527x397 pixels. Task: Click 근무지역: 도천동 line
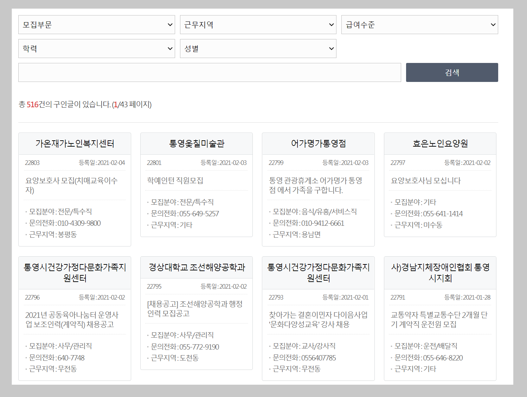175,358
